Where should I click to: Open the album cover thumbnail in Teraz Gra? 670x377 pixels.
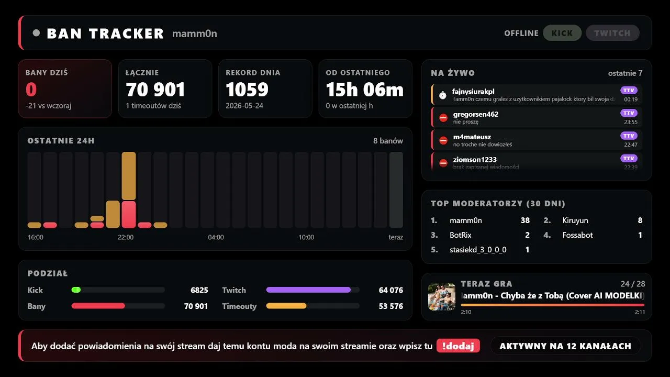click(x=441, y=297)
